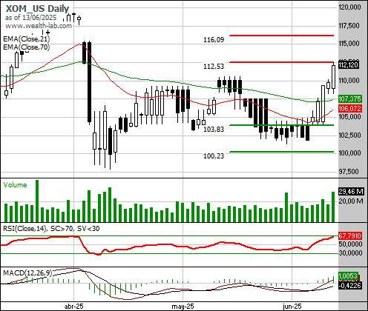Click the 112,53 resistance level label
The image size is (368, 311).
pos(214,67)
